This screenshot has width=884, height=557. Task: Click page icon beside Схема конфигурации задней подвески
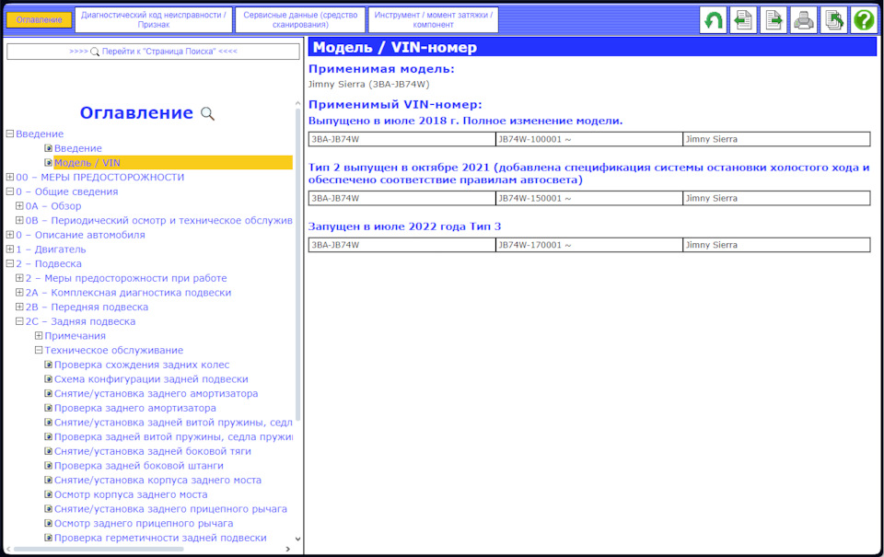(49, 378)
